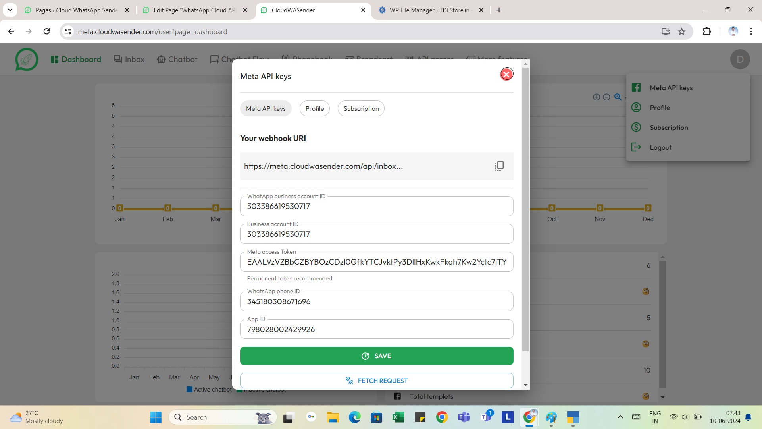The height and width of the screenshot is (429, 762).
Task: Click the taskbar Search box
Action: tap(223, 417)
